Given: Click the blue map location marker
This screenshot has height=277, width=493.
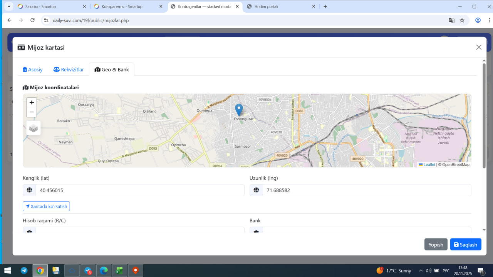Looking at the screenshot, I should [239, 109].
